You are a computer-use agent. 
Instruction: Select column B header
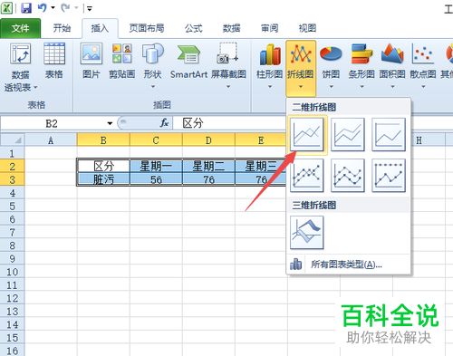click(103, 140)
